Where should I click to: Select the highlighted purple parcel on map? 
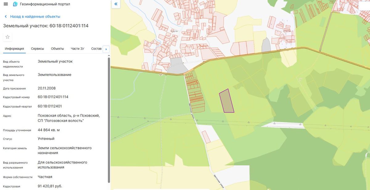227,101
